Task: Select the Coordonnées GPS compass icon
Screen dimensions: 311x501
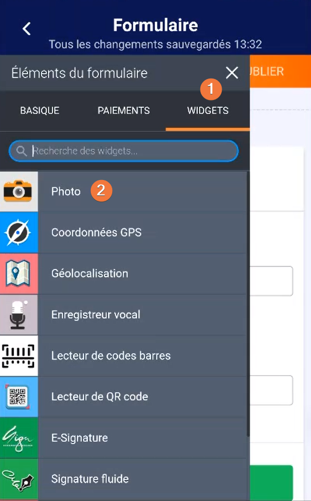Action: [19, 232]
